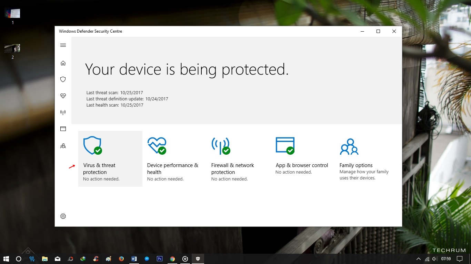Go to Home in the sidebar
Image resolution: width=471 pixels, height=264 pixels.
[x=63, y=63]
